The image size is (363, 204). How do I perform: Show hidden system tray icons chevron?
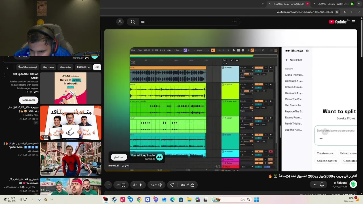51,199
